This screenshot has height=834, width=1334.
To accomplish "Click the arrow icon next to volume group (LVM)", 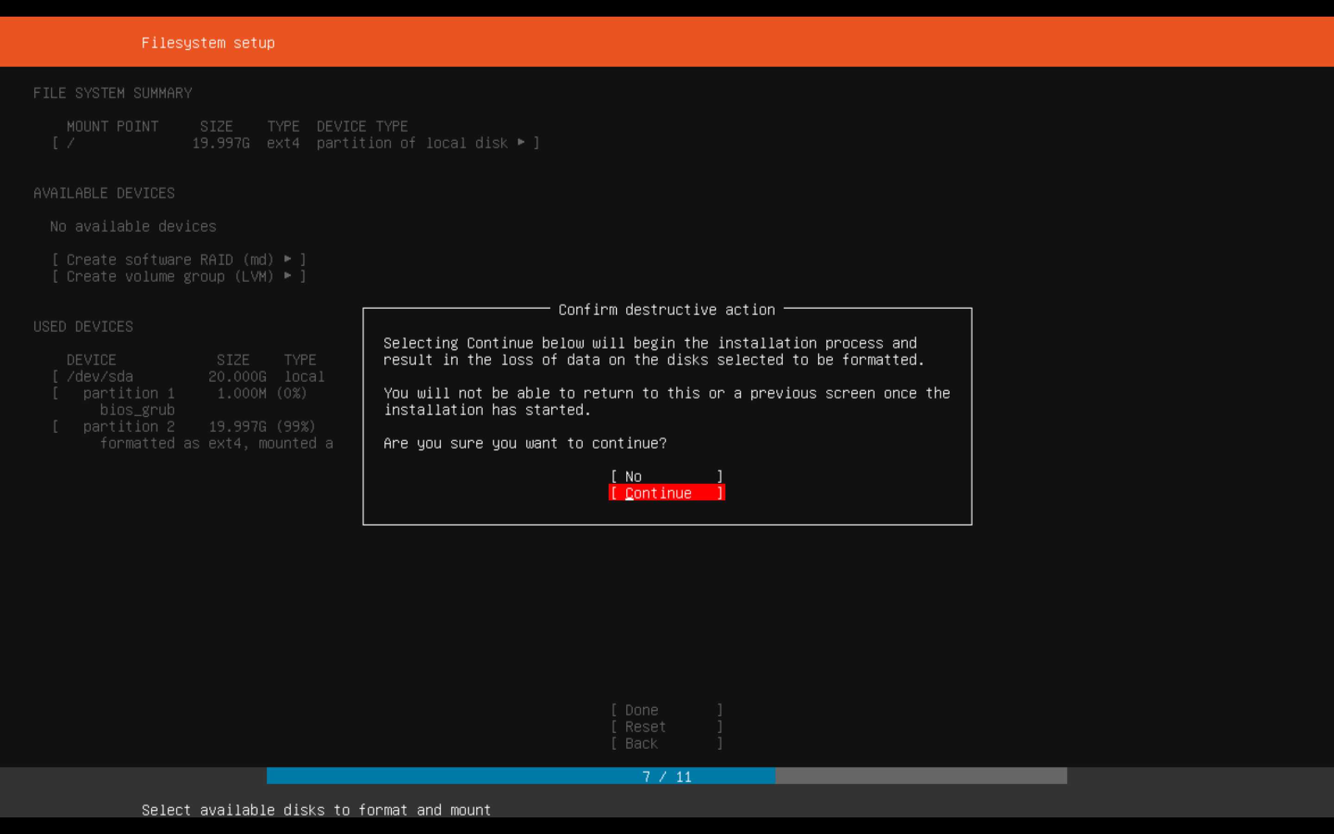I will pos(288,275).
